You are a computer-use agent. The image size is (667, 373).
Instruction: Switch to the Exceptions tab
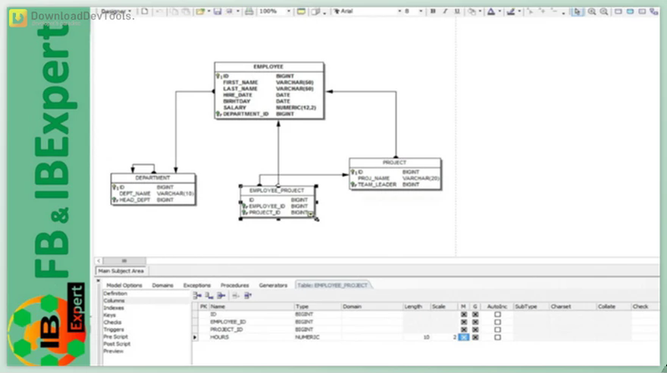(197, 285)
